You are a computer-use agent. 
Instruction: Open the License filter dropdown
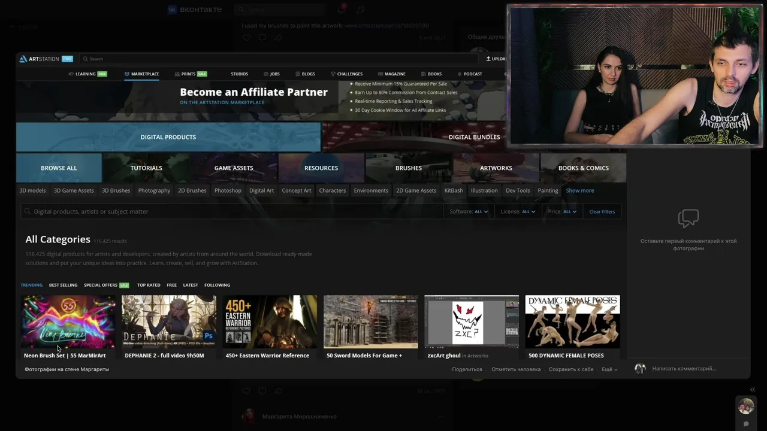pos(518,211)
